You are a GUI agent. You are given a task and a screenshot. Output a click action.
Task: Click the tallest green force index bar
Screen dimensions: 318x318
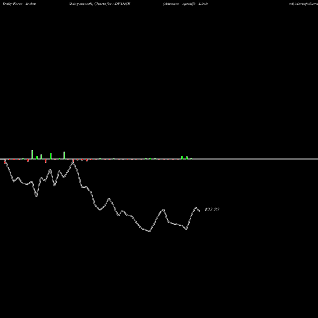click(32, 155)
